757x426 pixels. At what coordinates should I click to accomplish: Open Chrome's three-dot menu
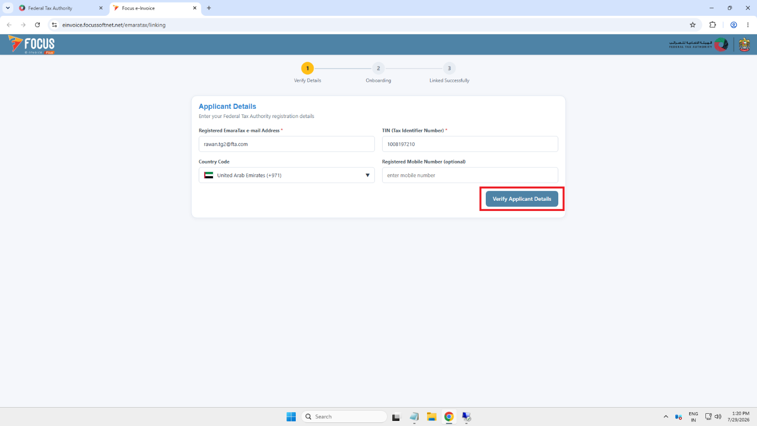pos(748,25)
